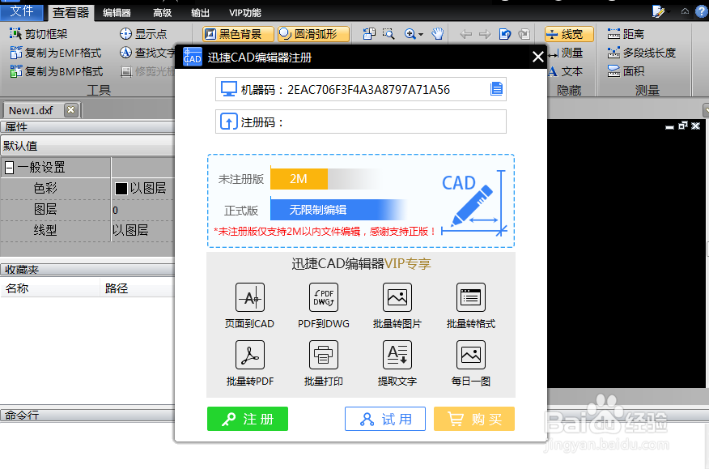Open the 高级 tab
The image size is (709, 469).
162,13
